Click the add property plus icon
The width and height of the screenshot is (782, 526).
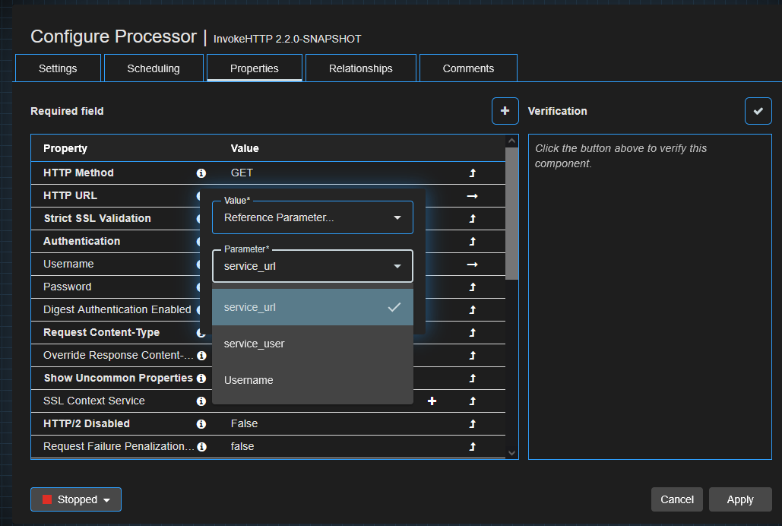pyautogui.click(x=505, y=110)
